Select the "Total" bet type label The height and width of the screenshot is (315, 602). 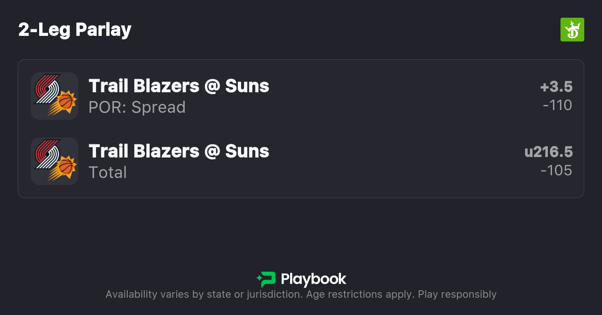click(x=108, y=172)
